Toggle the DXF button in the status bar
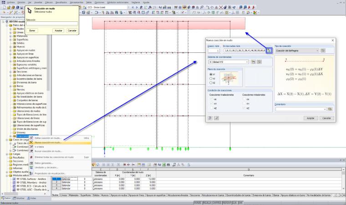 pyautogui.click(x=240, y=203)
